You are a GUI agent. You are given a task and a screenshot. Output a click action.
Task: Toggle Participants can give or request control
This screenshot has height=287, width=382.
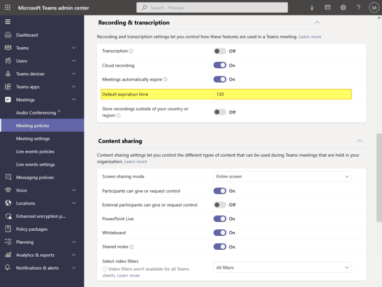point(220,191)
